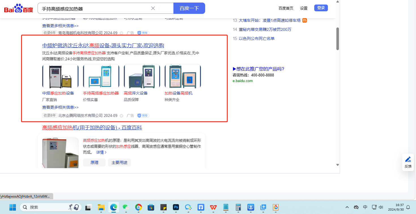The image size is (416, 214).
Task: Click the 百度一下 search button
Action: pos(189,8)
